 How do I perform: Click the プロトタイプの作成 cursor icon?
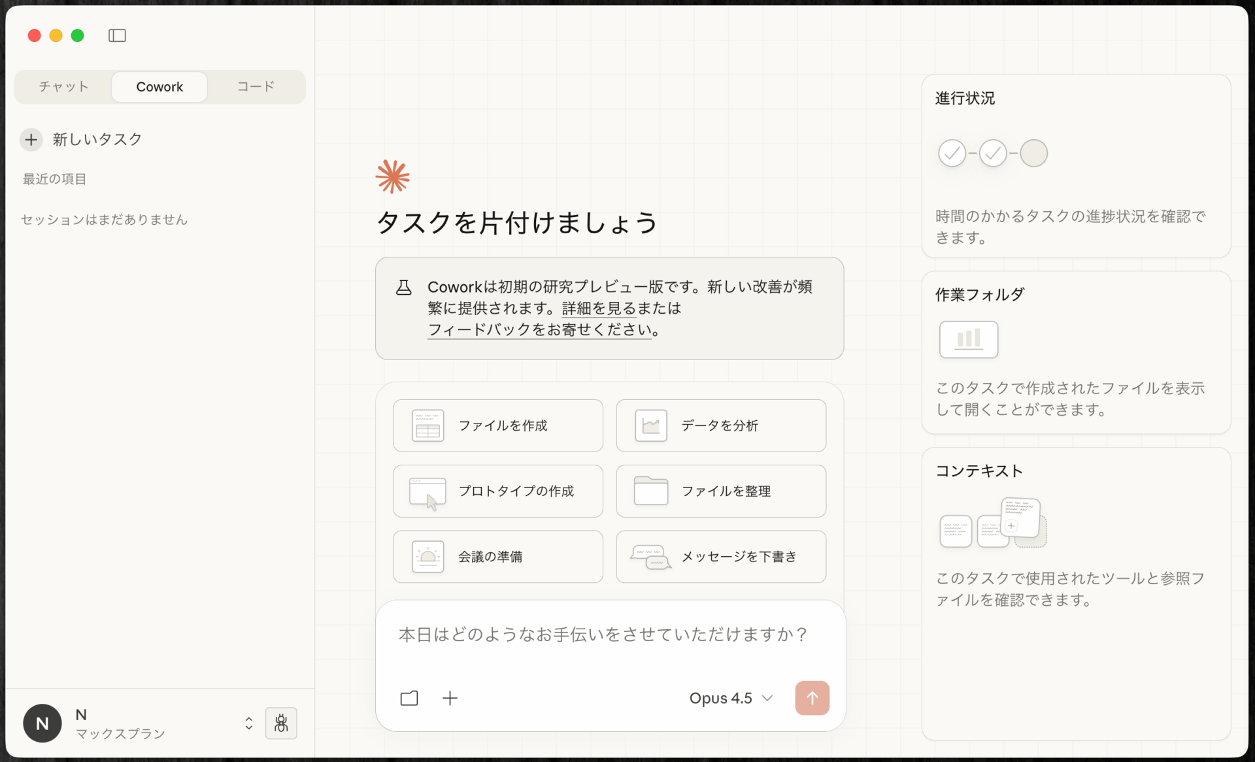tap(427, 491)
